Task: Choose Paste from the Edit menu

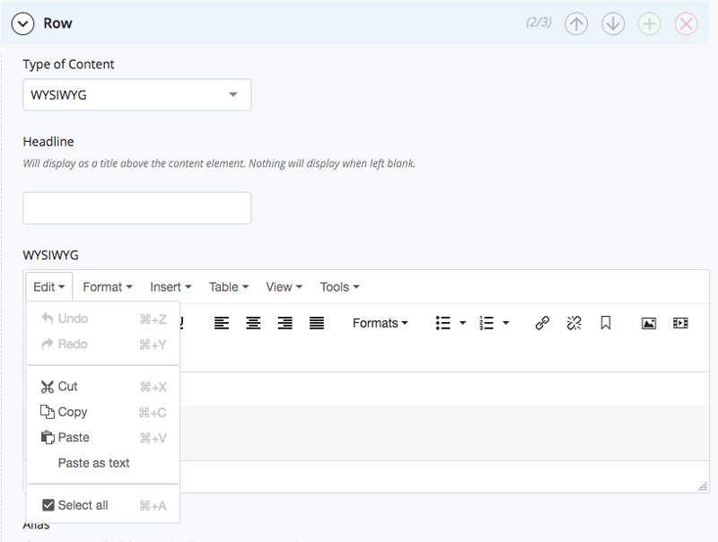Action: coord(103,438)
